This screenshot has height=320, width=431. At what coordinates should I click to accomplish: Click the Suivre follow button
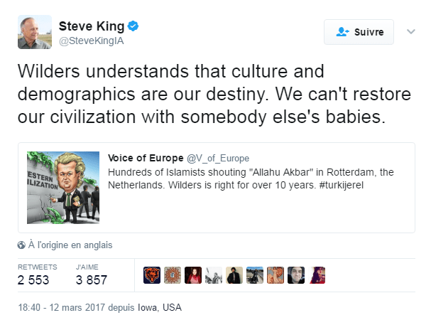click(x=359, y=32)
